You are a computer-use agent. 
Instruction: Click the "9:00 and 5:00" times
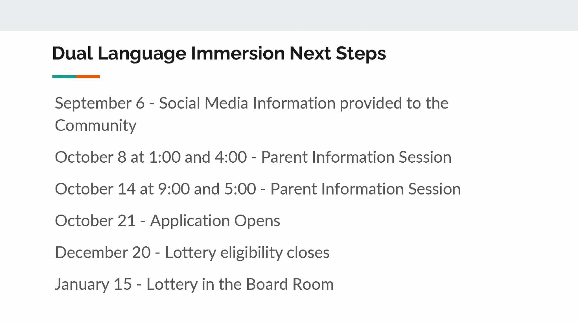pos(207,189)
